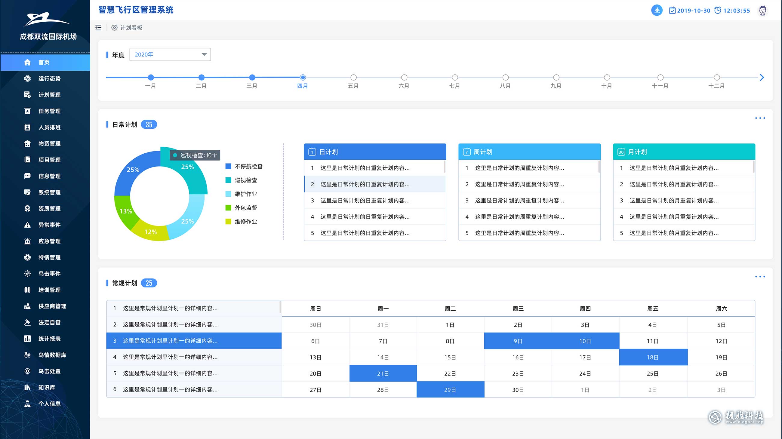The height and width of the screenshot is (439, 782).
Task: Open the user avatar profile icon
Action: [x=762, y=10]
